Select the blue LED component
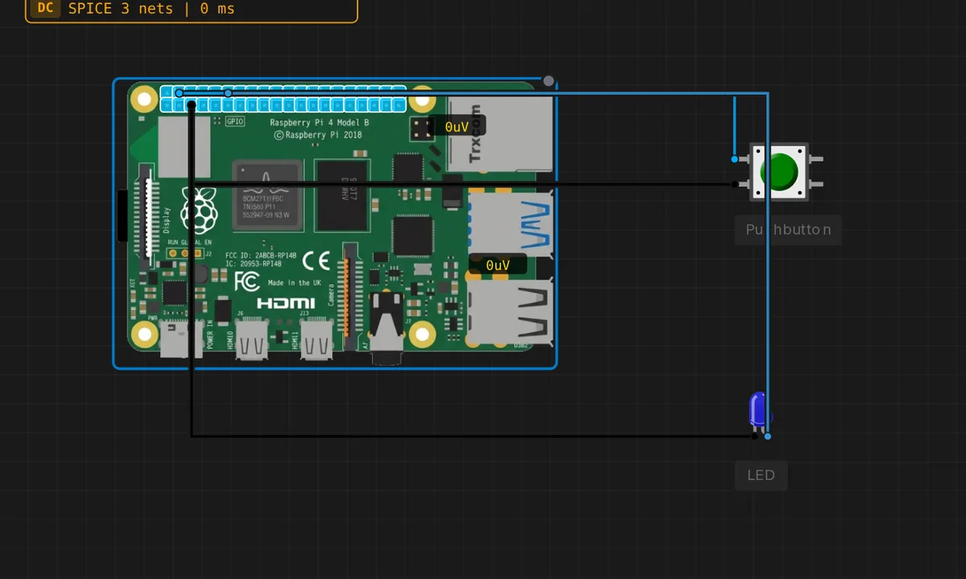The height and width of the screenshot is (579, 966). 759,413
